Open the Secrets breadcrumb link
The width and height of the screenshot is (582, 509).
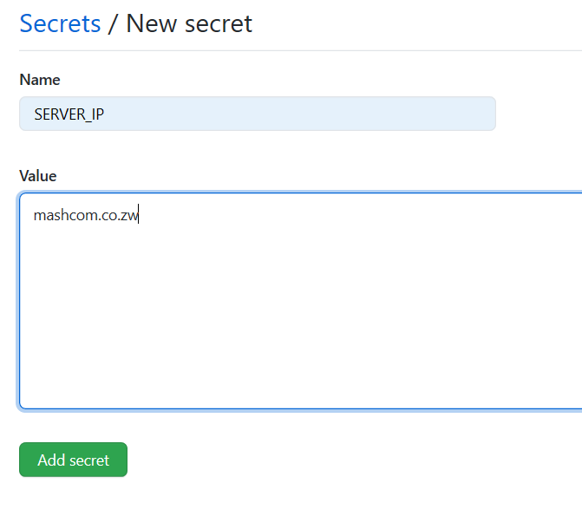click(x=60, y=23)
